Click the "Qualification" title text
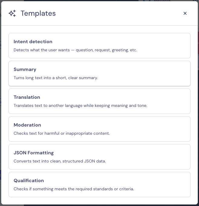 (29, 181)
